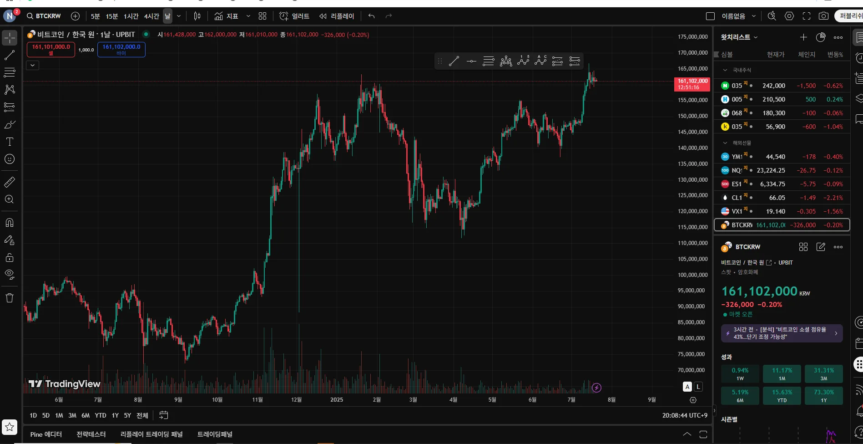Add a symbol to the watchlist
Image resolution: width=863 pixels, height=444 pixels.
pos(803,37)
